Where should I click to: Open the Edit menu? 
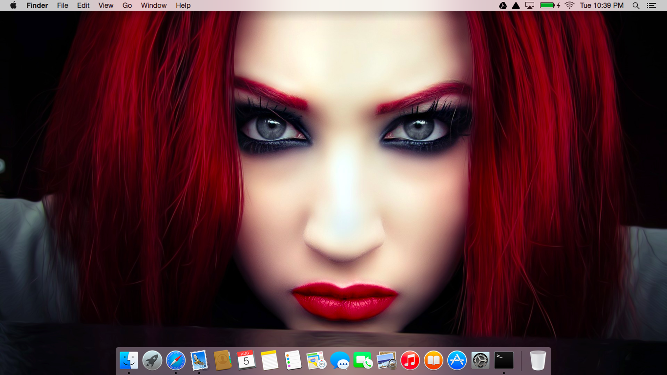(83, 5)
